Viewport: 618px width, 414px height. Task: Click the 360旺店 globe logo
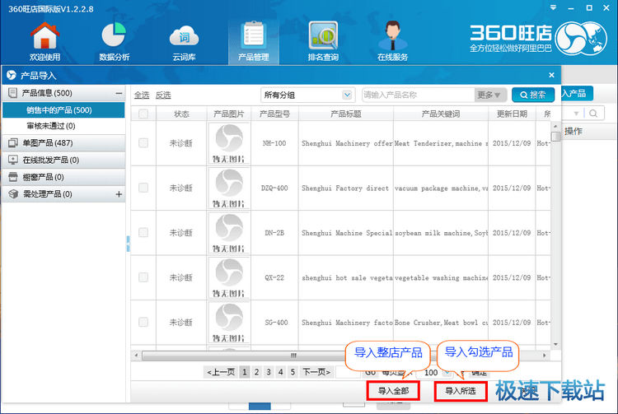[581, 38]
